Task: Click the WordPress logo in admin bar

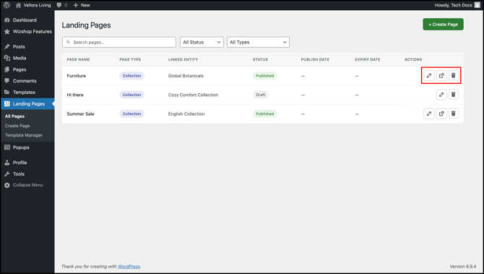Action: tap(7, 5)
